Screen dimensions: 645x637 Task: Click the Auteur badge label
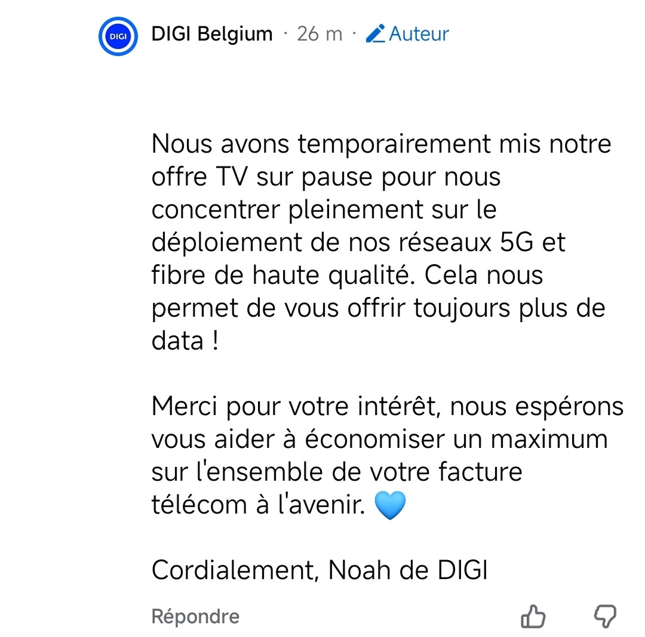(419, 33)
